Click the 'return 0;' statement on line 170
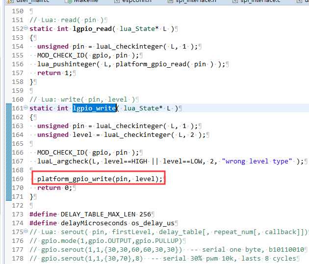The width and height of the screenshot is (309, 264). [54, 188]
